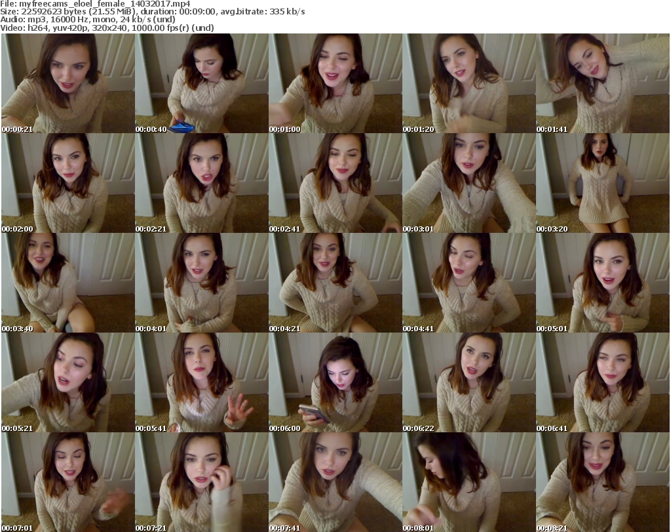Open the frame stamped 00:01:00
Image resolution: width=671 pixels, height=532 pixels.
coord(335,83)
